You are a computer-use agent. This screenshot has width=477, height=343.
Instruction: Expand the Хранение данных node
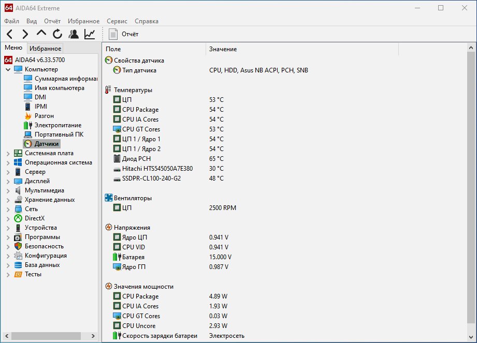(x=8, y=200)
